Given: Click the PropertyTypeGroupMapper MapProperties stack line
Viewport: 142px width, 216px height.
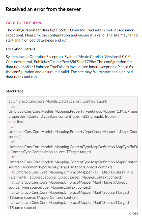Looking at the screenshot, I should (73, 111).
